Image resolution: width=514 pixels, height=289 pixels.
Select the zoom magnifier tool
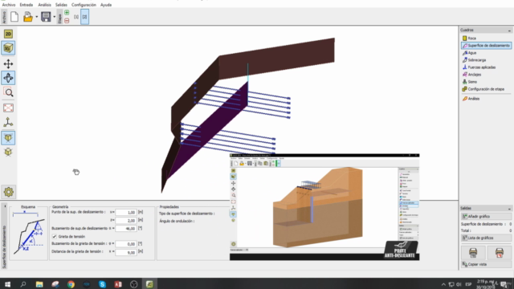coord(8,92)
